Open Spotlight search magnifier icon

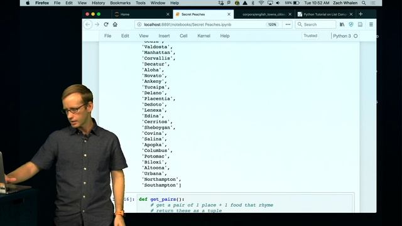point(364,3)
